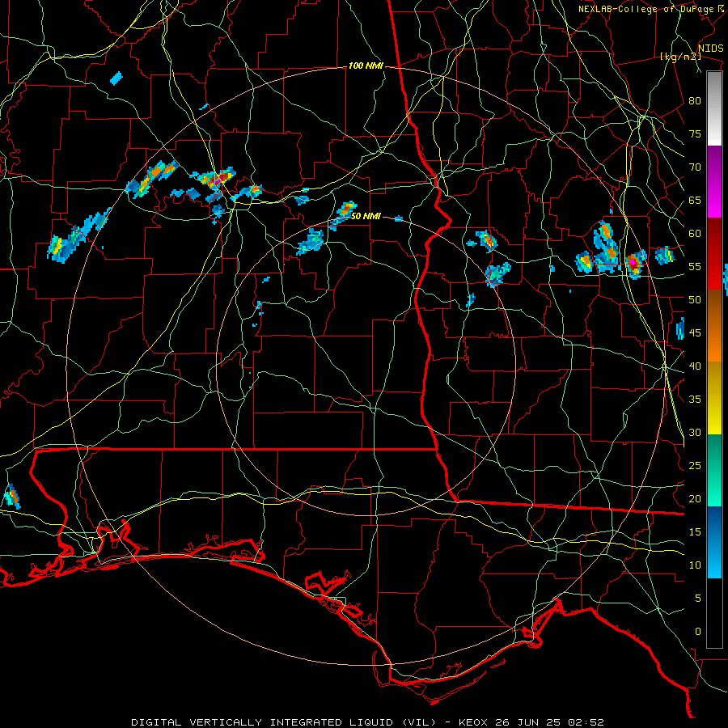The width and height of the screenshot is (728, 728).
Task: Click the 45 value on the scale
Action: 695,333
